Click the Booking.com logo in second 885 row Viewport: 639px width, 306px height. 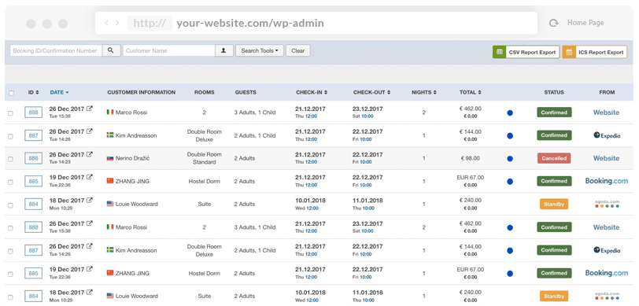coord(607,273)
